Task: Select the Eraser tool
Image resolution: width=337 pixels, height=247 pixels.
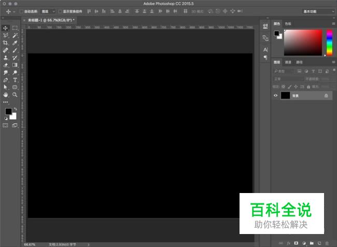Action: coord(5,65)
